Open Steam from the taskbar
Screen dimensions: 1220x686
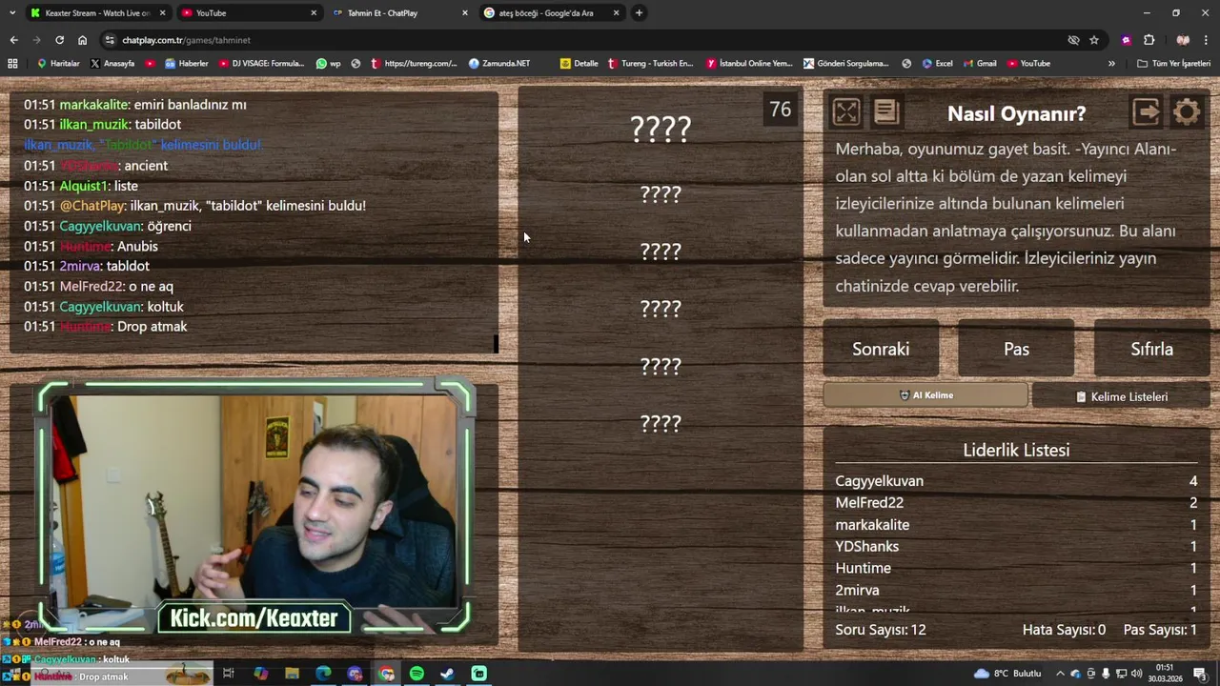tap(447, 674)
